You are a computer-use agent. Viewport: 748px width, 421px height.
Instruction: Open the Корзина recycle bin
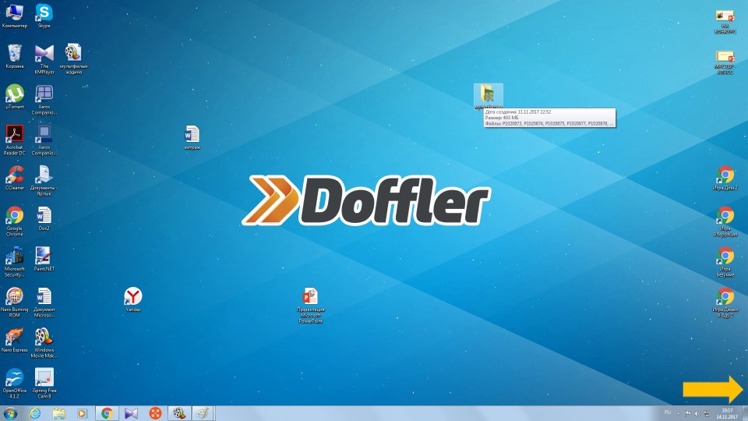(14, 56)
